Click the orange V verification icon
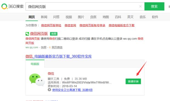 (x=50, y=47)
